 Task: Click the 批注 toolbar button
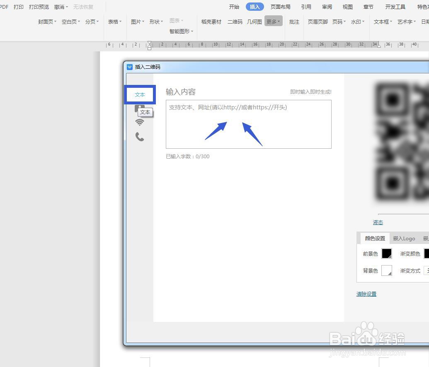pos(294,22)
